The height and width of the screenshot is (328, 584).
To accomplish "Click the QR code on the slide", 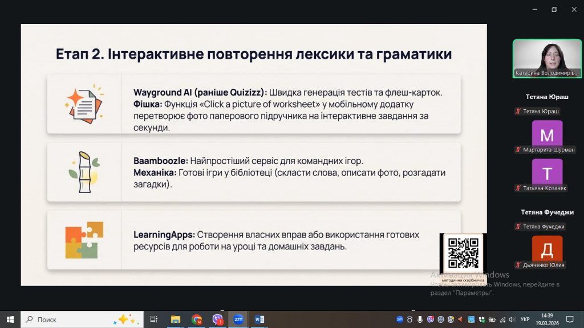I will (x=463, y=253).
